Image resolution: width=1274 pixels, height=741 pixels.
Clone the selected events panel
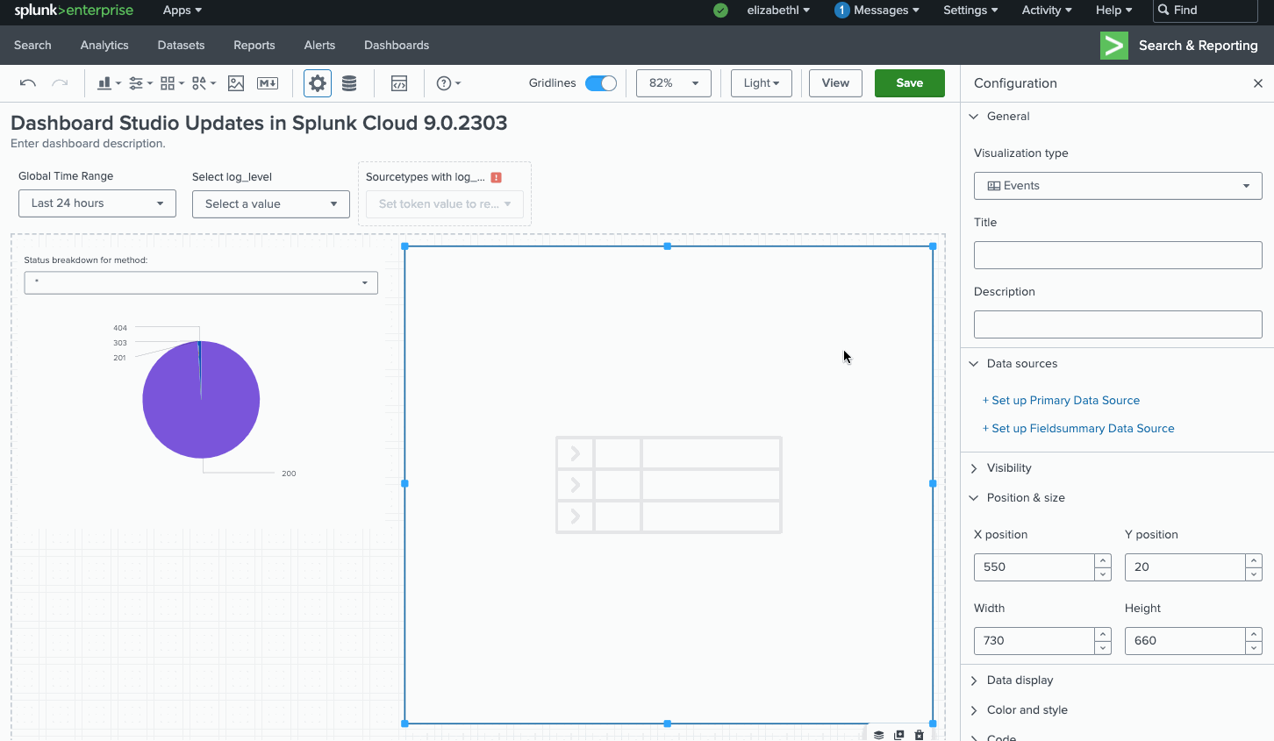pos(899,735)
